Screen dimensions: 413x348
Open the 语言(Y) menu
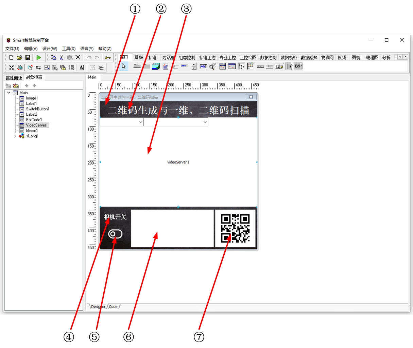point(87,49)
